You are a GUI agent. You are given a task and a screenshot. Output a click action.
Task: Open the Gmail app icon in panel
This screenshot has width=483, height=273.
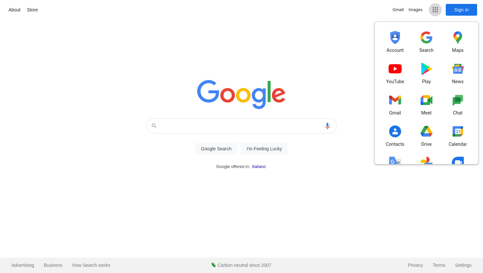tap(395, 104)
